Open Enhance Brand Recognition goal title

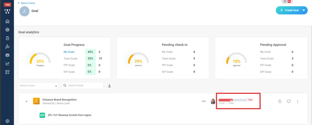pos(59,99)
